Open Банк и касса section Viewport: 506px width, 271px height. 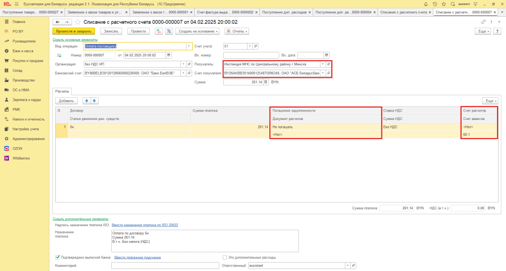coord(23,51)
